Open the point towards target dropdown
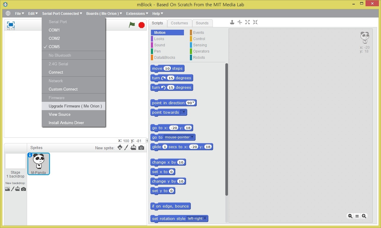The height and width of the screenshot is (228, 381). point(183,112)
